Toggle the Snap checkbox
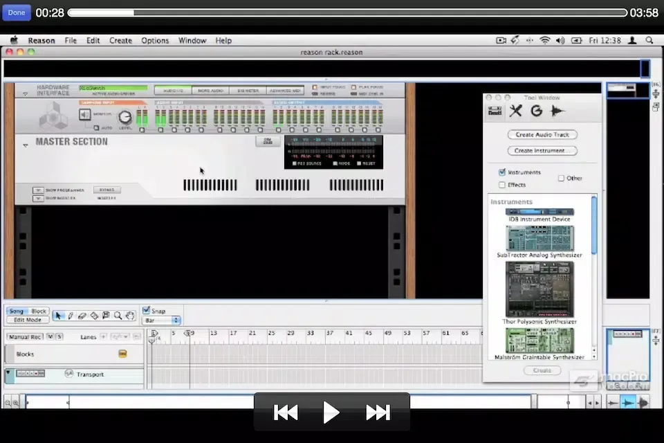The height and width of the screenshot is (443, 664). [x=146, y=310]
